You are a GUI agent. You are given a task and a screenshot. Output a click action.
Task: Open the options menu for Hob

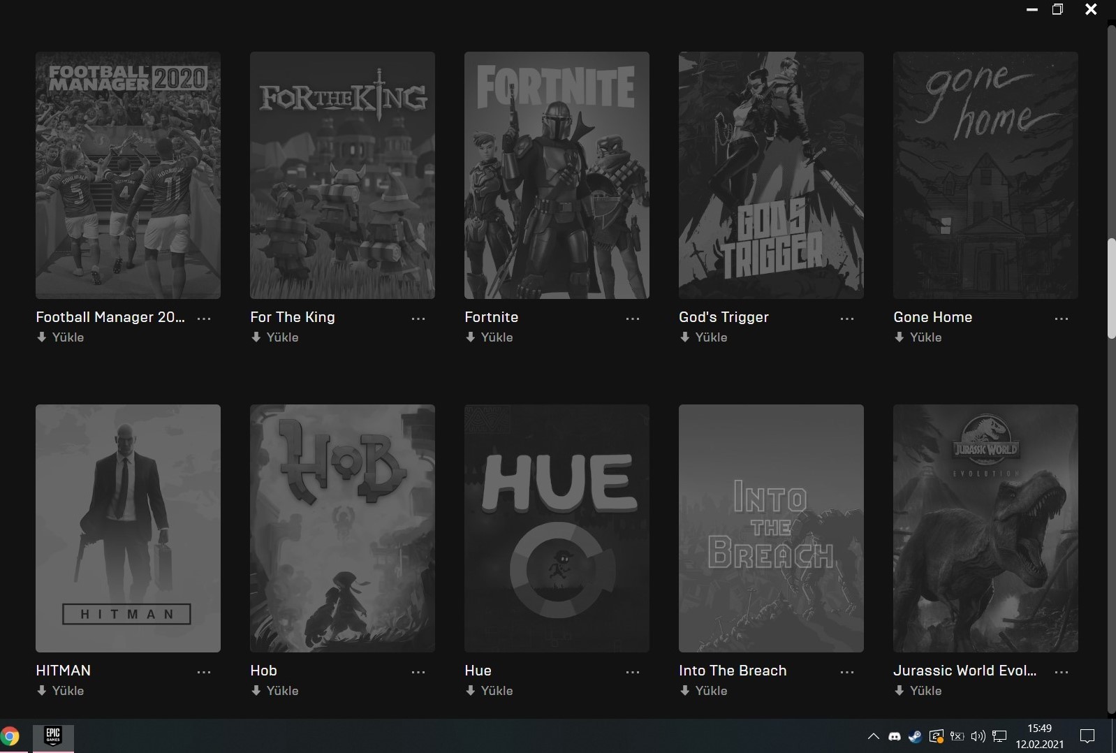[418, 672]
